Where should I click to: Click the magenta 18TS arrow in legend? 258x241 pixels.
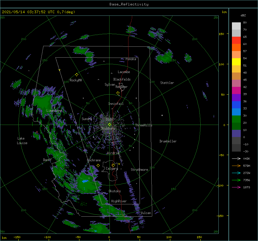click(x=236, y=187)
